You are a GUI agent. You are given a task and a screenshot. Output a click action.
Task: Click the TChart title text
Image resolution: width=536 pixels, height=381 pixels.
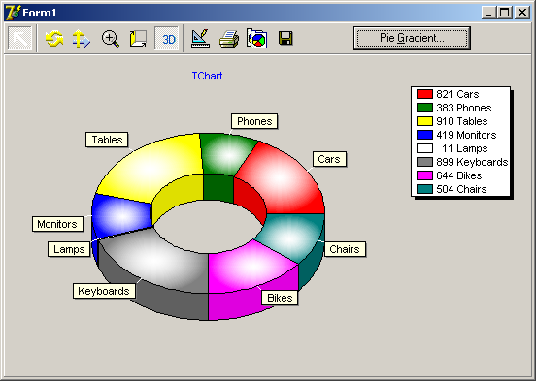[x=207, y=76]
